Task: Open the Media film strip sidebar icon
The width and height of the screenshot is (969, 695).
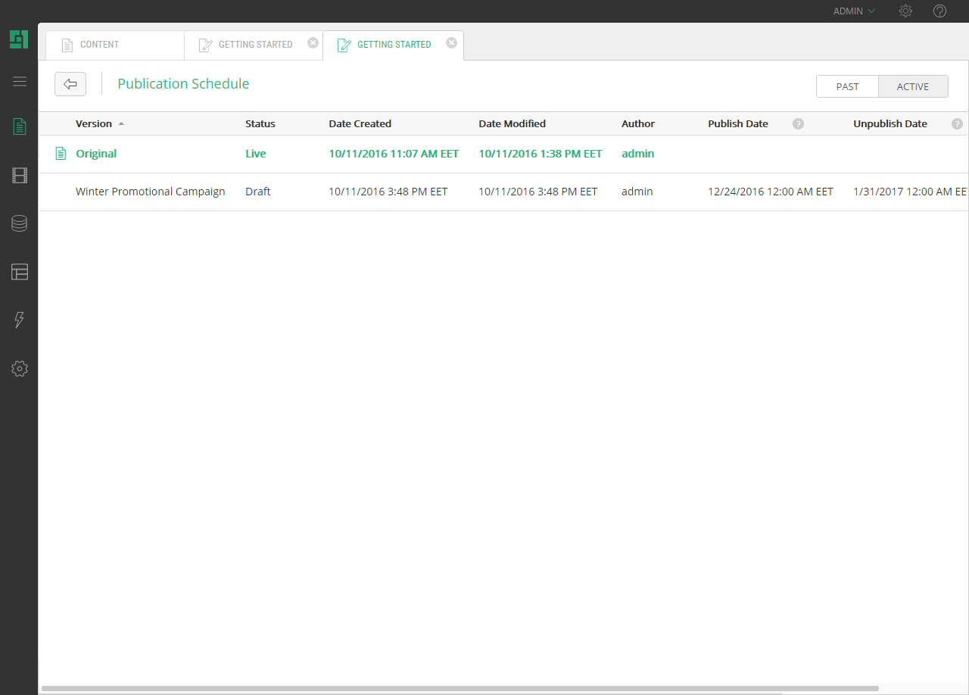Action: click(20, 176)
